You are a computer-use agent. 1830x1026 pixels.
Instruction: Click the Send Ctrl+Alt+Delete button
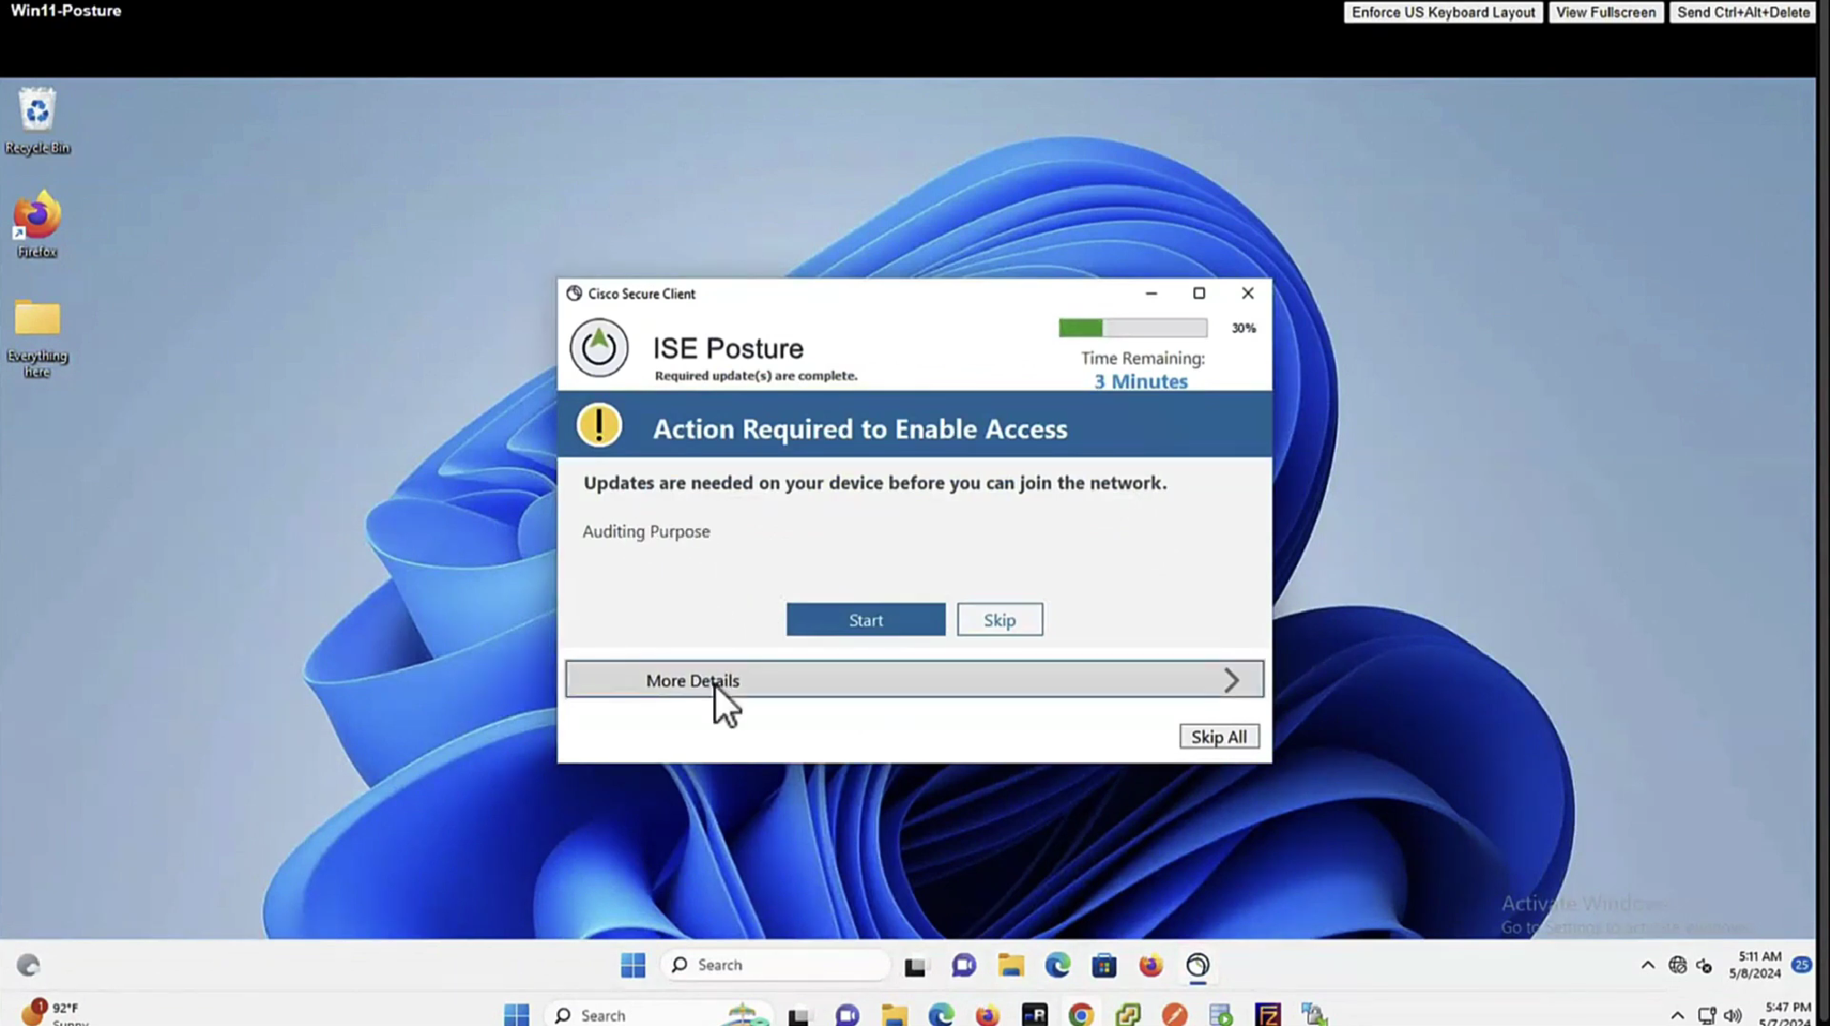pos(1742,13)
